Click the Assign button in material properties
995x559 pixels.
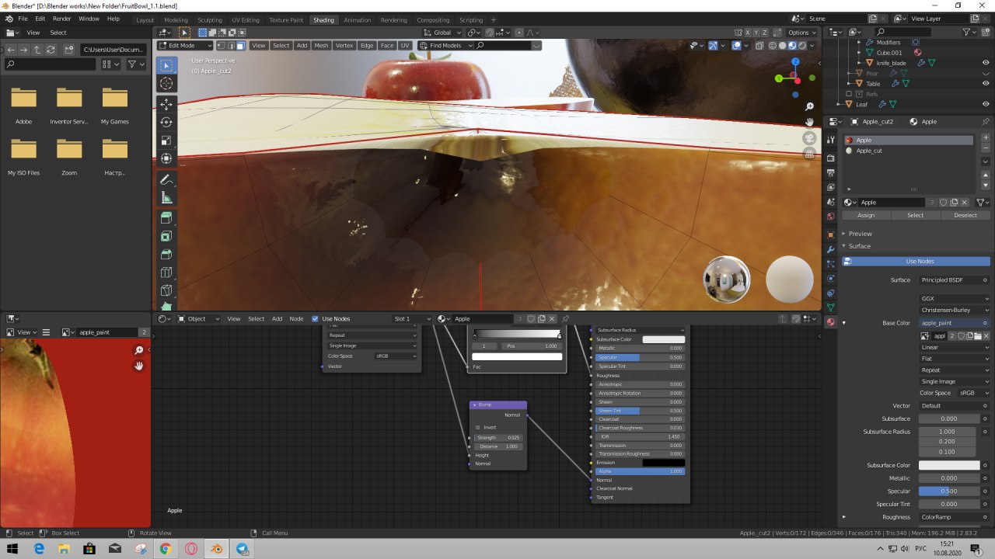tap(866, 215)
